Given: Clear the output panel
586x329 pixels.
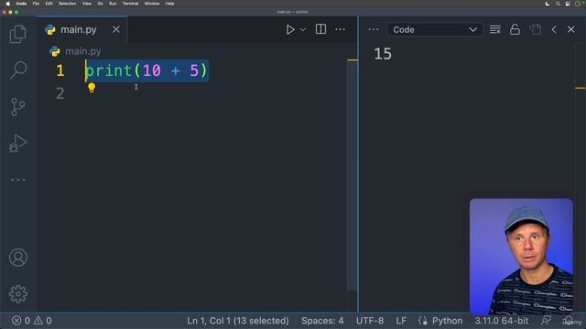Looking at the screenshot, I should tap(494, 29).
